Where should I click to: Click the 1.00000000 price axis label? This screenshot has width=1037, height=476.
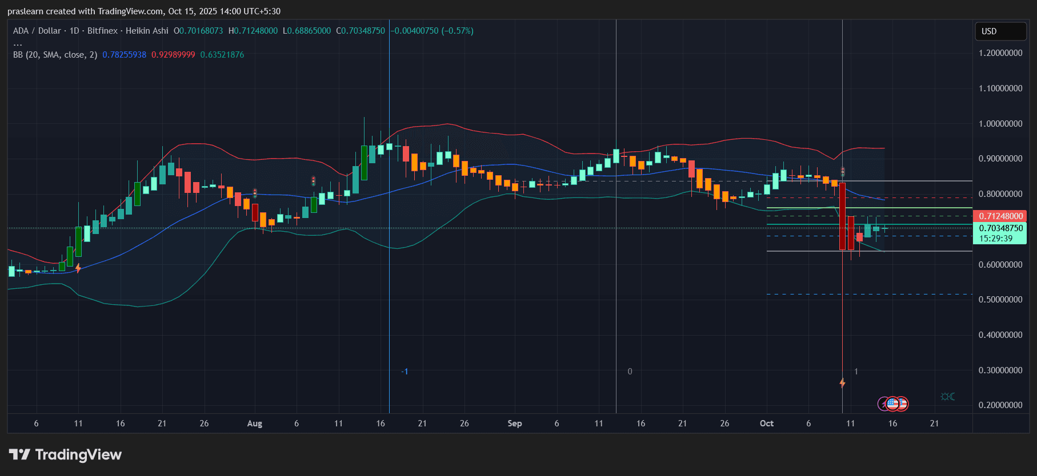[x=1000, y=124]
